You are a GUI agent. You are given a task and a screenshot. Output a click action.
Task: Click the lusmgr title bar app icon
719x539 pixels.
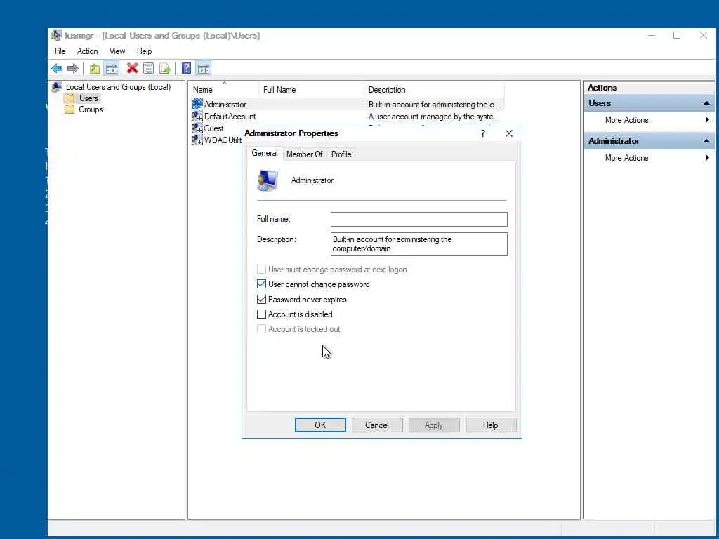tap(56, 35)
